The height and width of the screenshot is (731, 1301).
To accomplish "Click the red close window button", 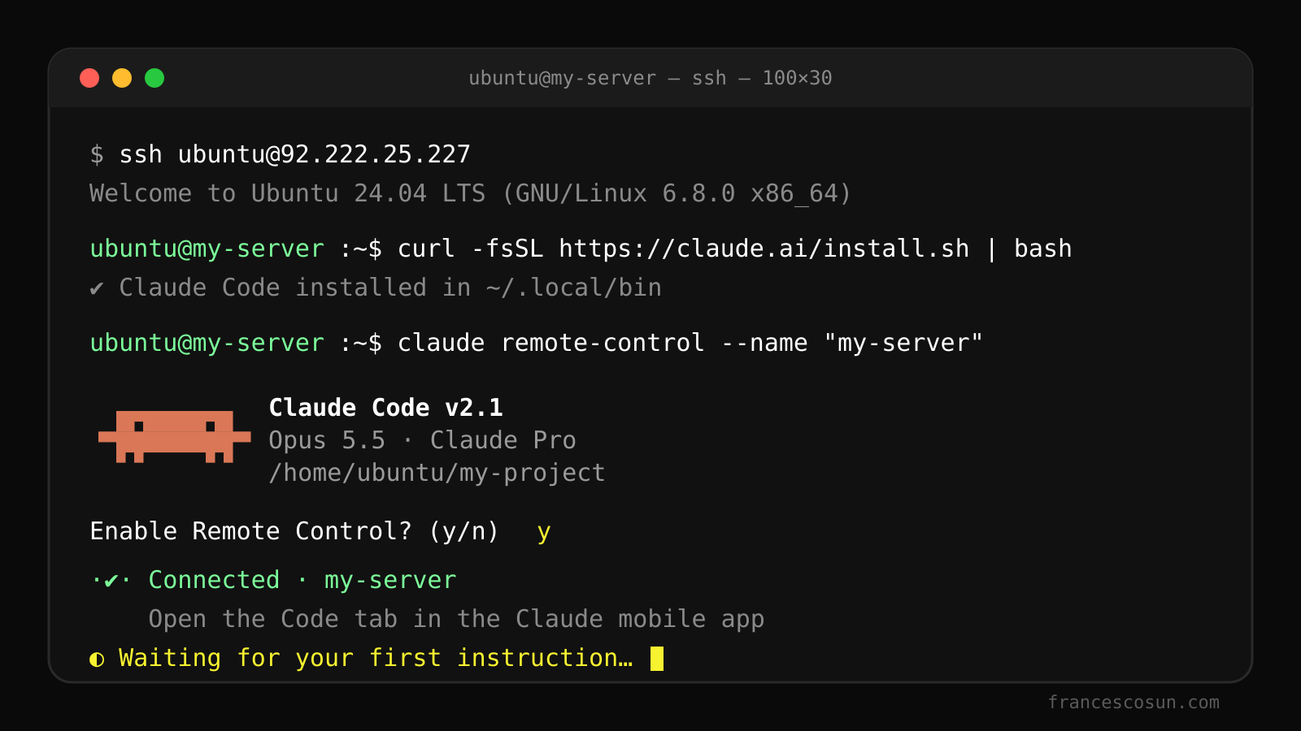I will point(89,78).
